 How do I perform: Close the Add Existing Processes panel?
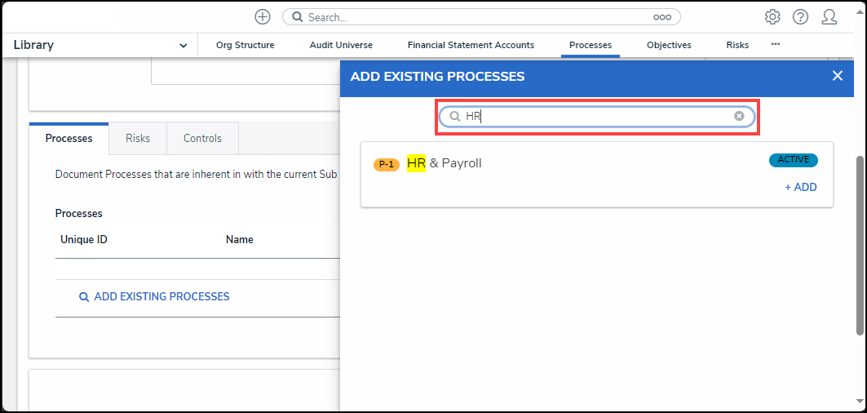pyautogui.click(x=837, y=76)
